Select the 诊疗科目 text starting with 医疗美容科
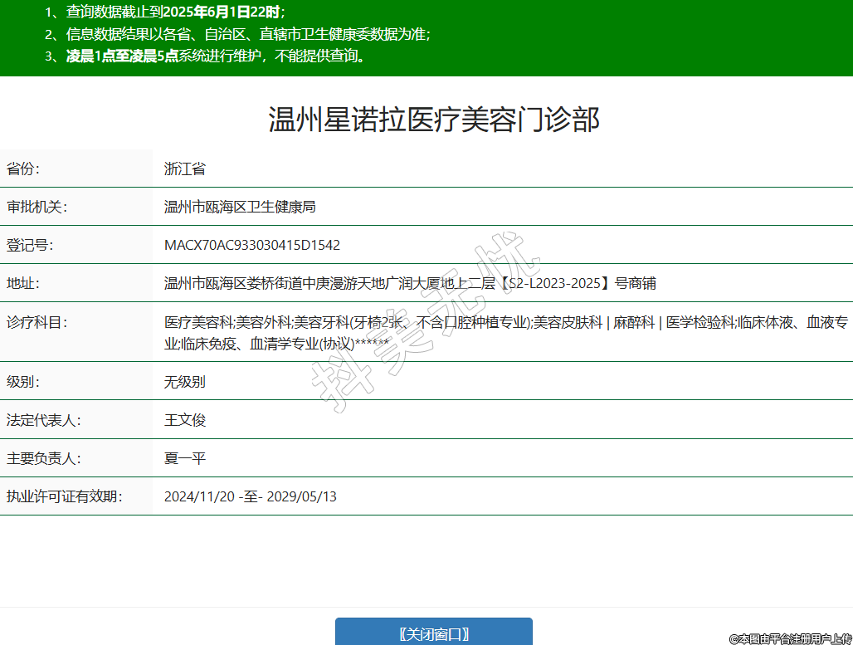Image resolution: width=853 pixels, height=645 pixels. coord(504,332)
